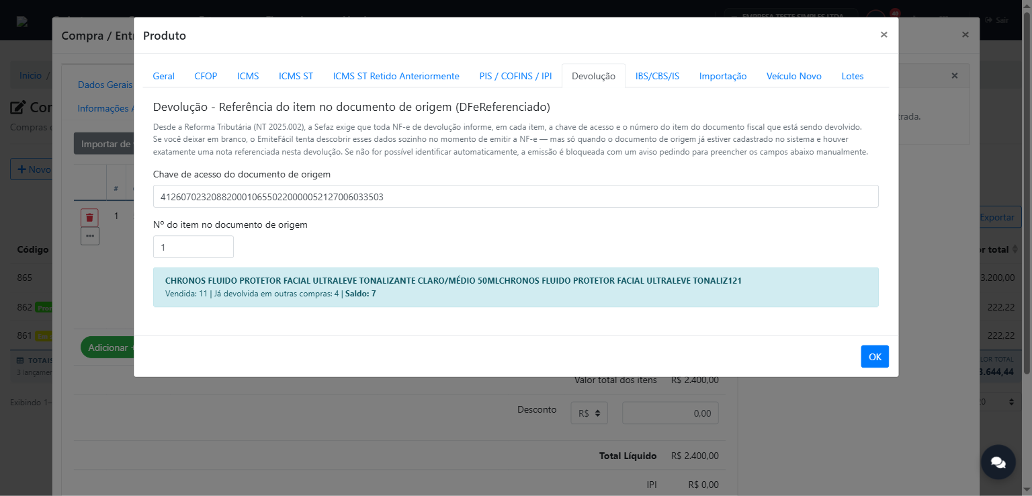Viewport: 1032px width, 496px height.
Task: Click the Exportar button in the background
Action: (x=996, y=217)
